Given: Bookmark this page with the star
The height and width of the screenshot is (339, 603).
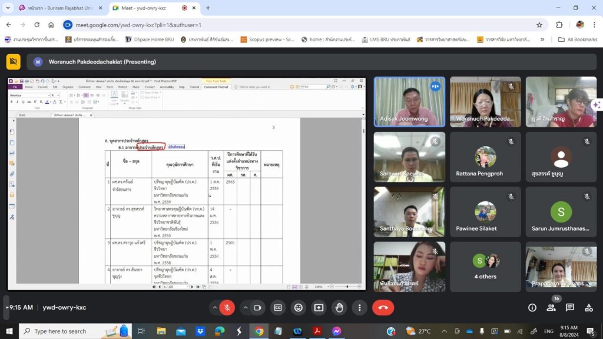Looking at the screenshot, I should click(x=539, y=25).
